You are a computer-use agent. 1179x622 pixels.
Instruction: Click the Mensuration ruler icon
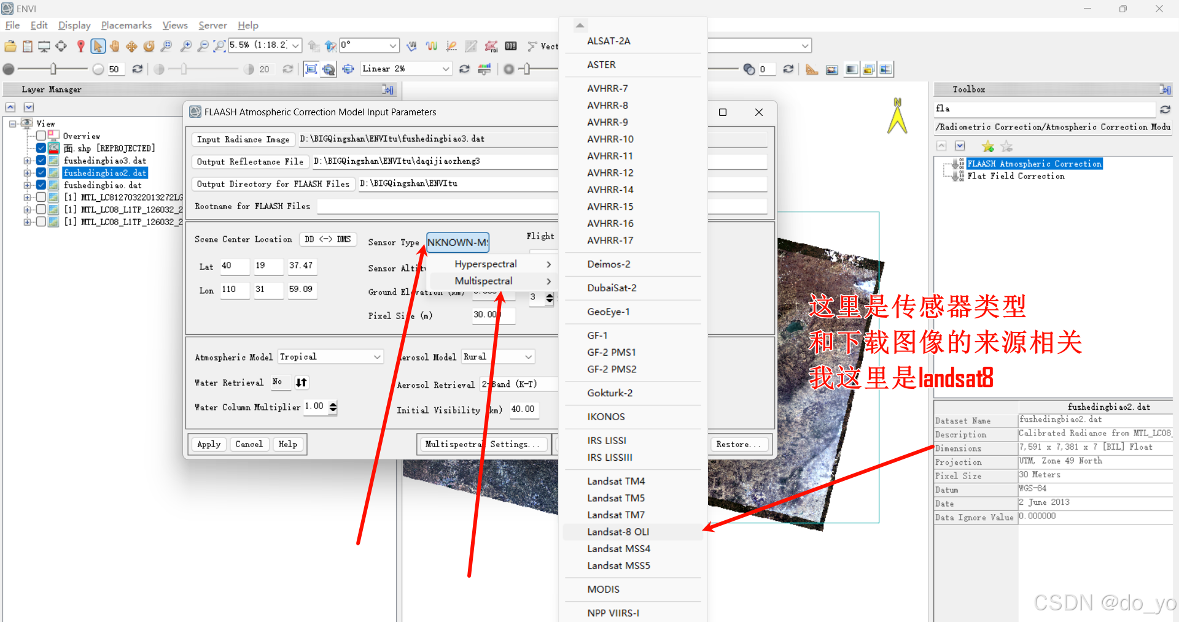point(812,69)
